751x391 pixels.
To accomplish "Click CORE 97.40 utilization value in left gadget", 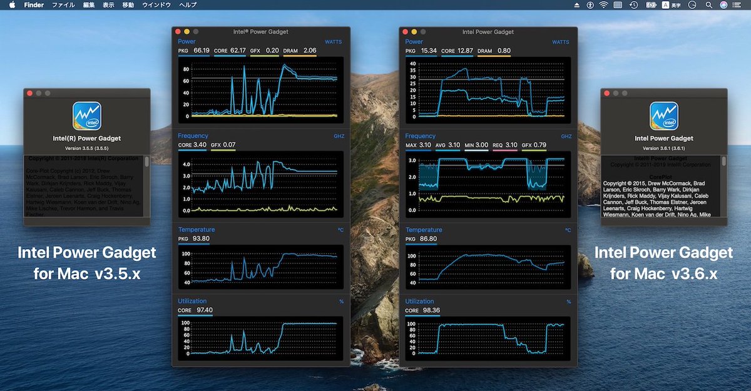I will pyautogui.click(x=195, y=310).
